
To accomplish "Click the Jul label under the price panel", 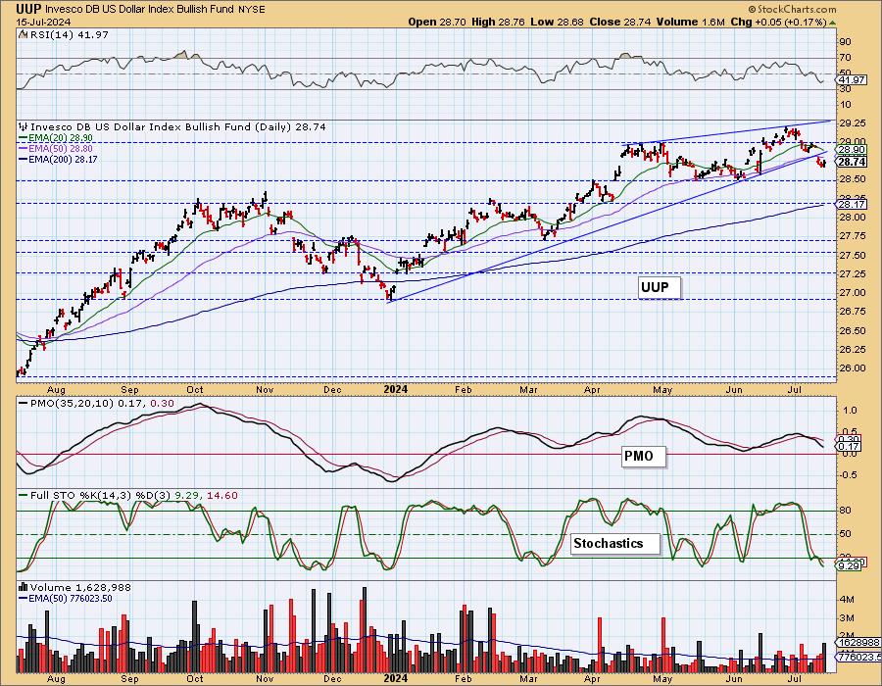I will pos(795,389).
